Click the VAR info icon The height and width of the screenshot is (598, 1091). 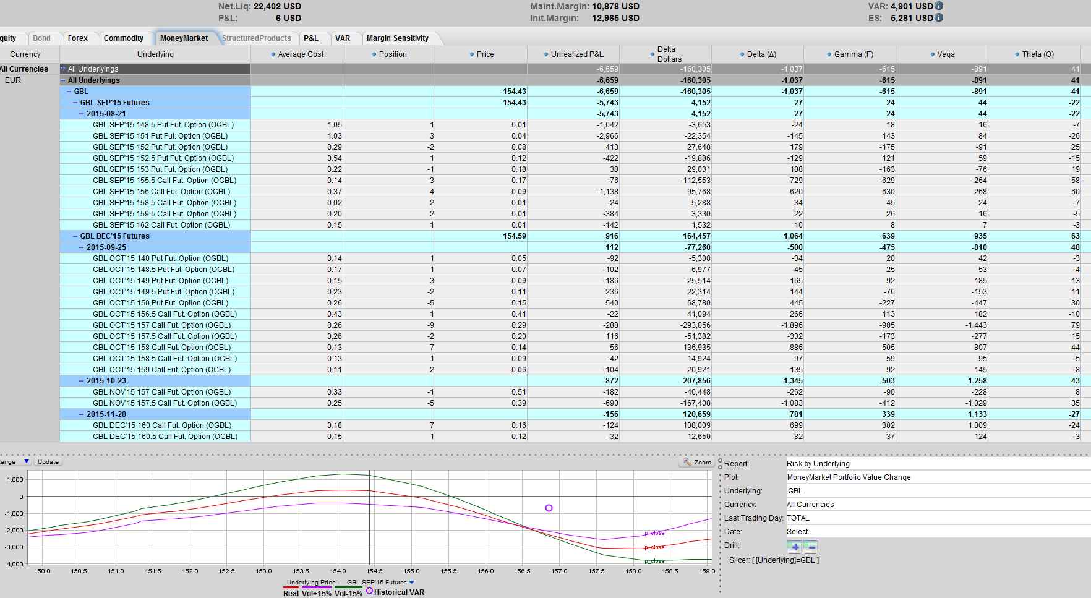[x=939, y=6]
